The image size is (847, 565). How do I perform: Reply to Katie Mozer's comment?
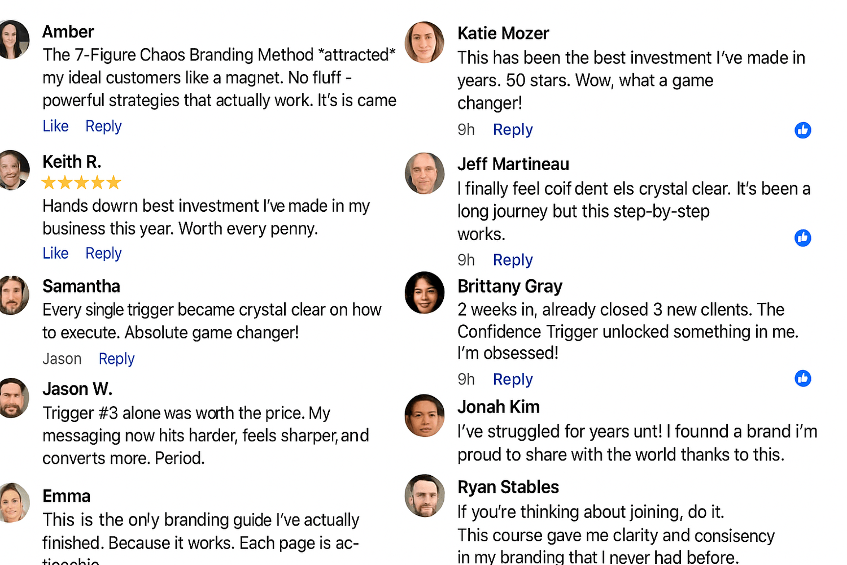pyautogui.click(x=513, y=129)
